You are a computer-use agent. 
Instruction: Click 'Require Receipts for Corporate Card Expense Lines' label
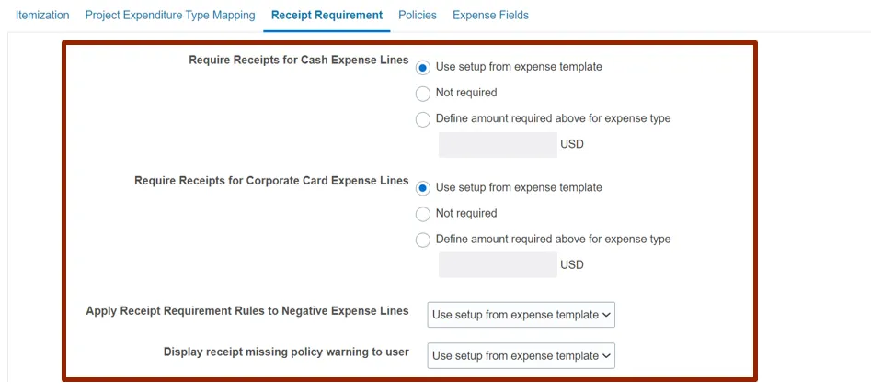(271, 181)
